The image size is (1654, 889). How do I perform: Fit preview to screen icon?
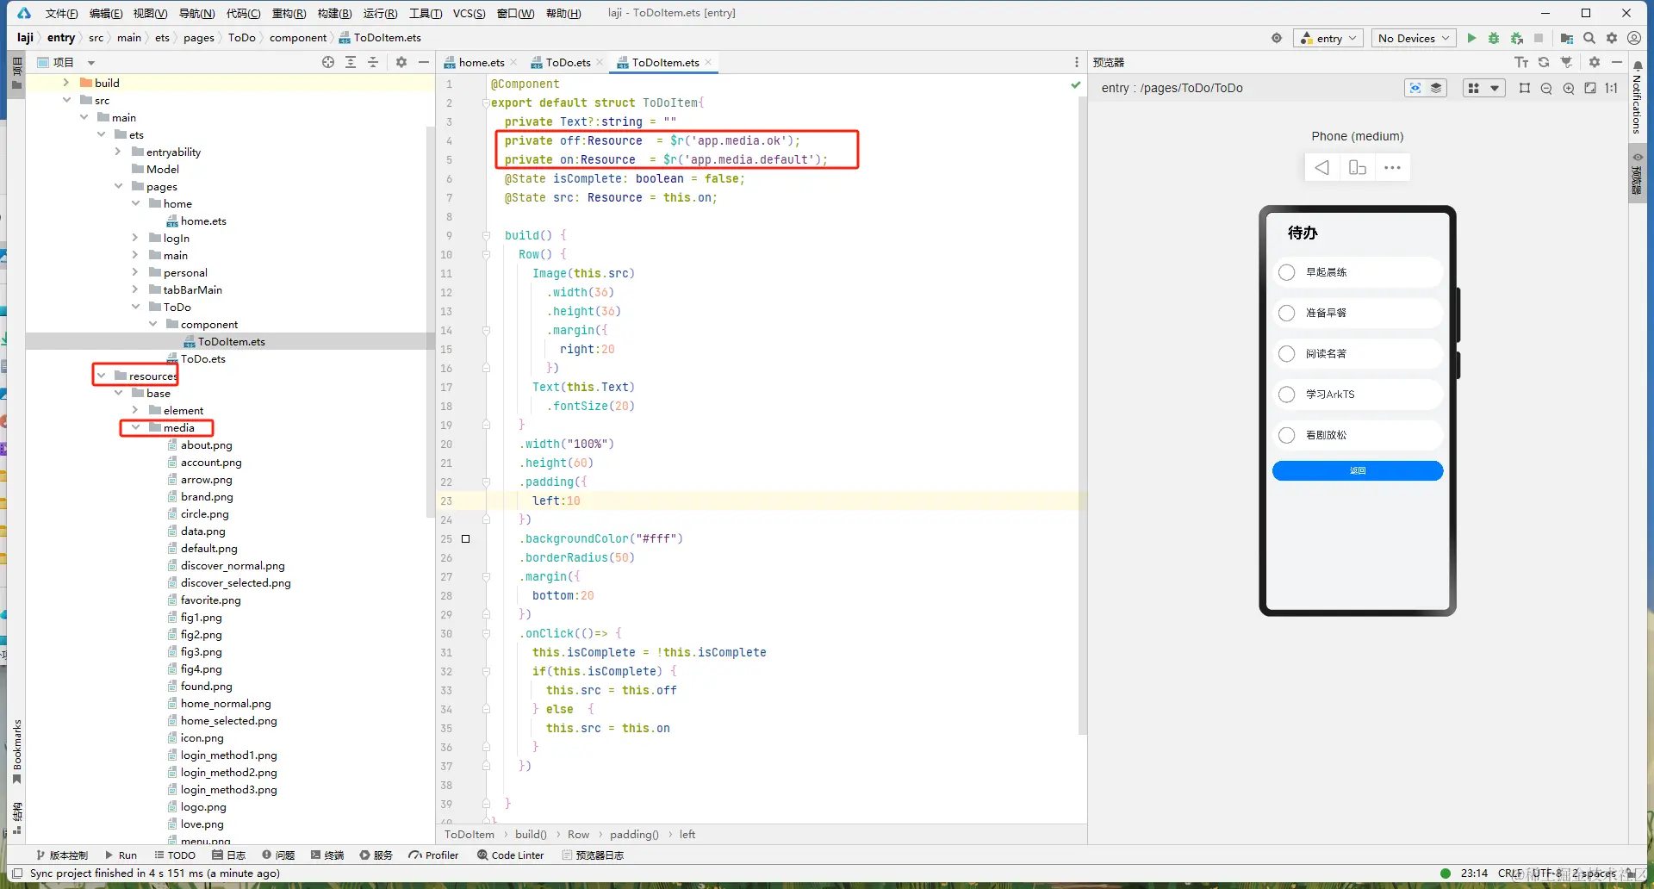pos(1590,88)
